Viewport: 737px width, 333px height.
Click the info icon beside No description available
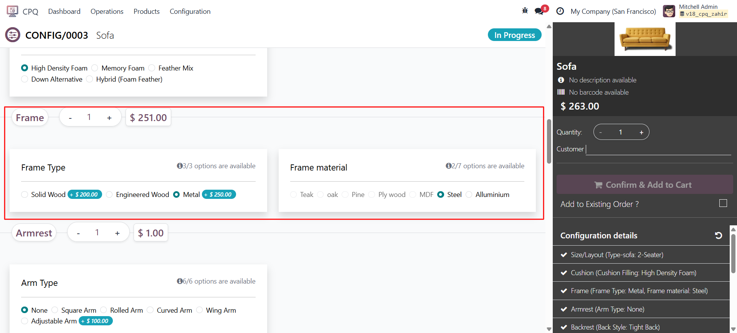tap(561, 80)
